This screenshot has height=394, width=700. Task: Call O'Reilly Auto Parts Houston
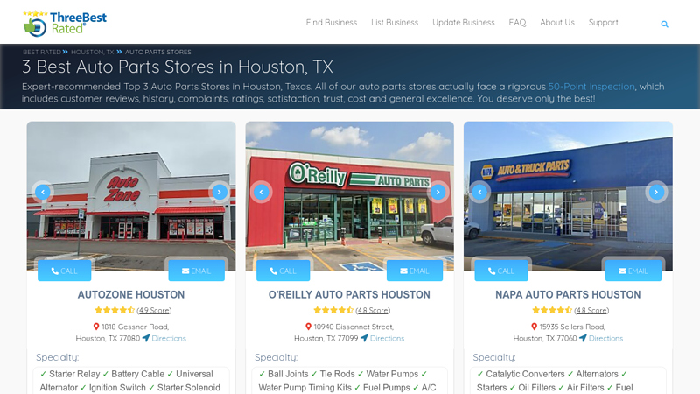click(x=283, y=271)
